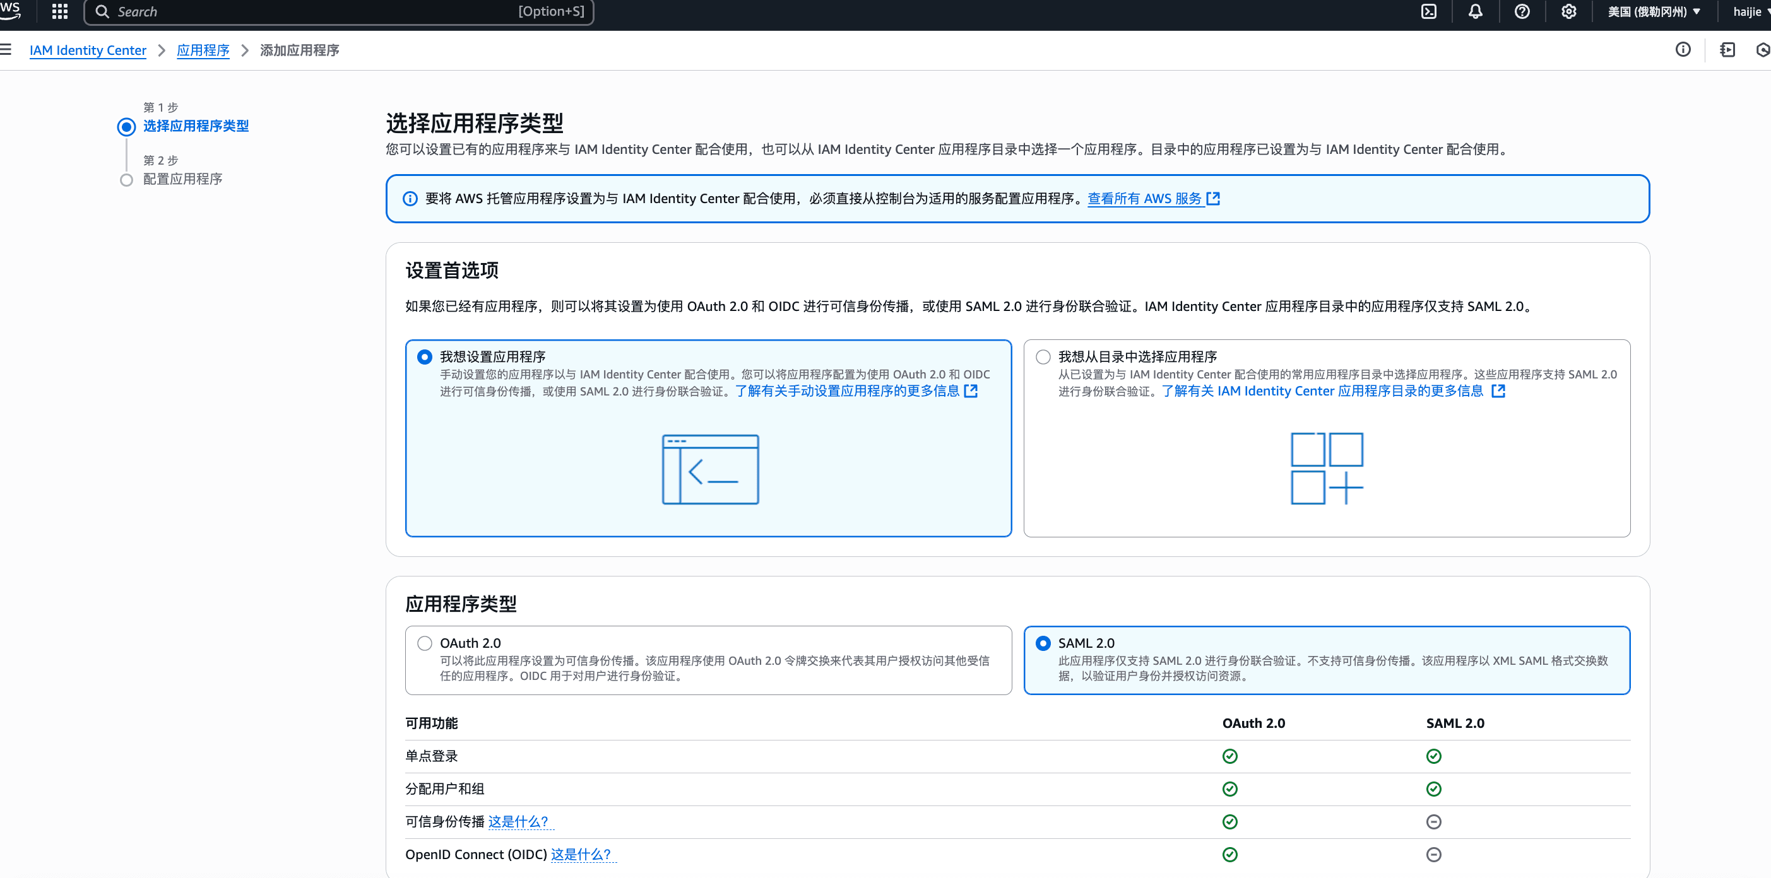The image size is (1771, 878).
Task: Click 添加应用程序 breadcrumb text
Action: click(299, 50)
